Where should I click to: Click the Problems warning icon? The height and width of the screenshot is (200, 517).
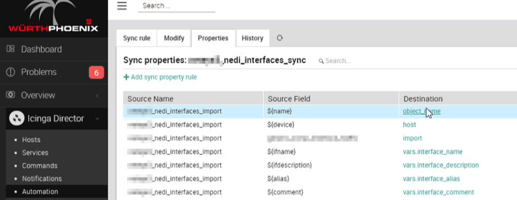coord(10,72)
